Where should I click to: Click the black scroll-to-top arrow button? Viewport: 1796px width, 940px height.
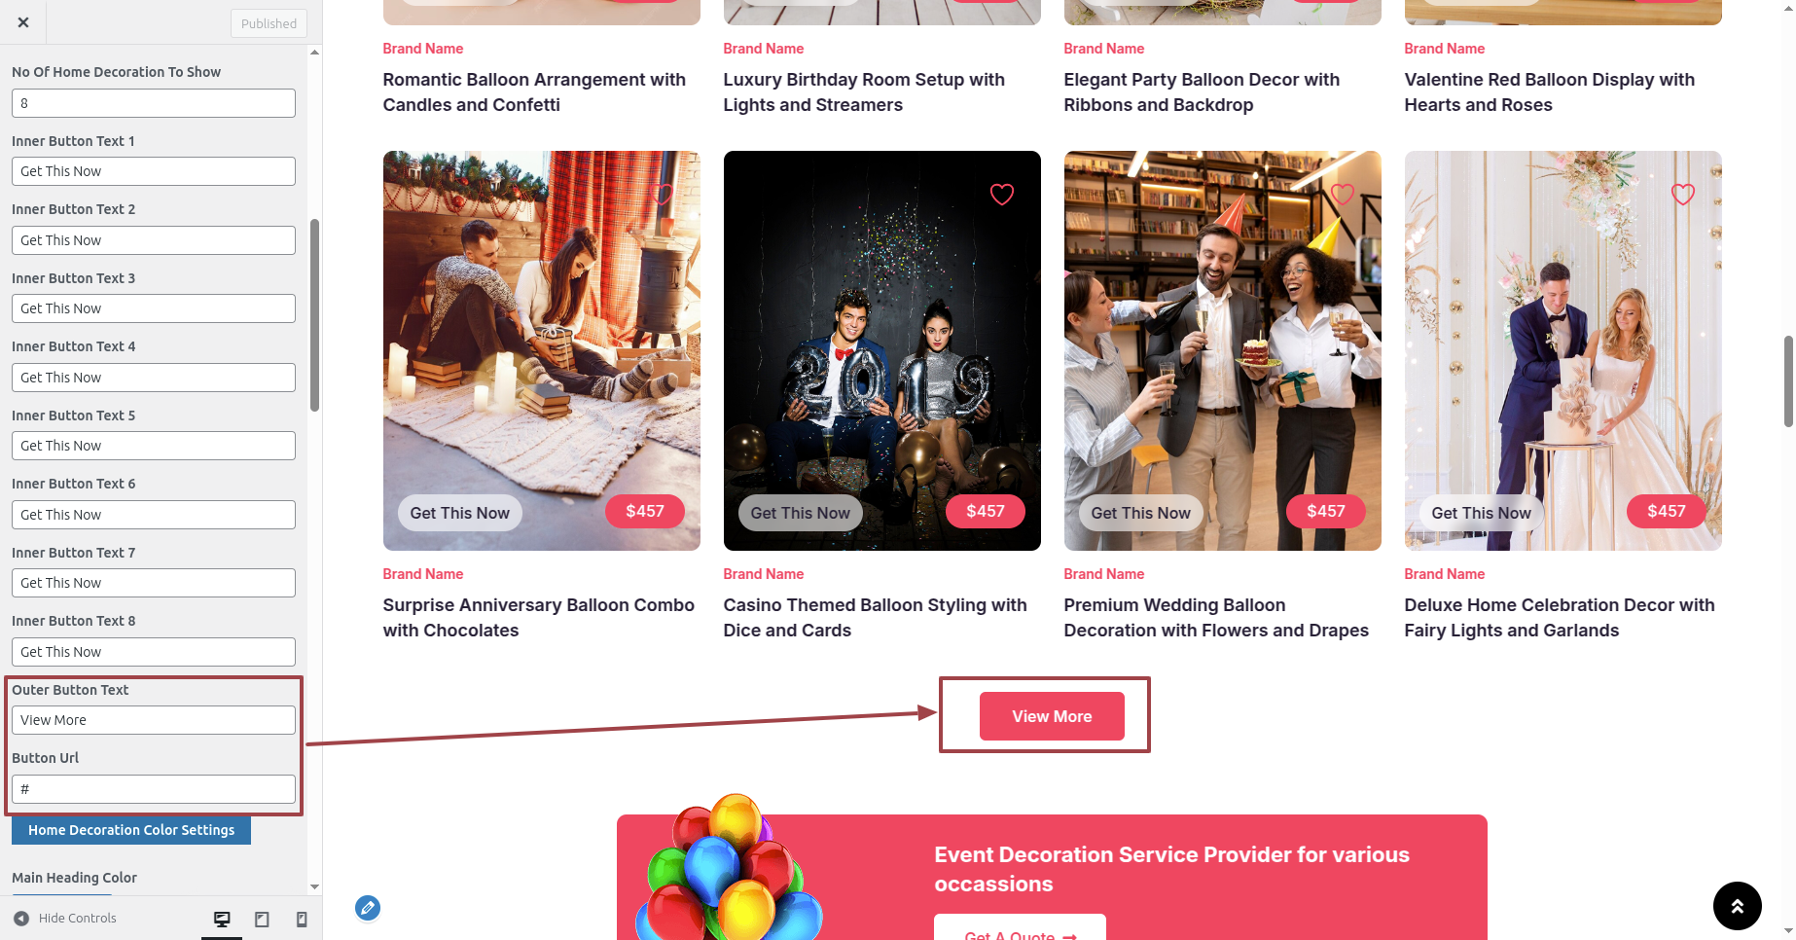[x=1737, y=906]
